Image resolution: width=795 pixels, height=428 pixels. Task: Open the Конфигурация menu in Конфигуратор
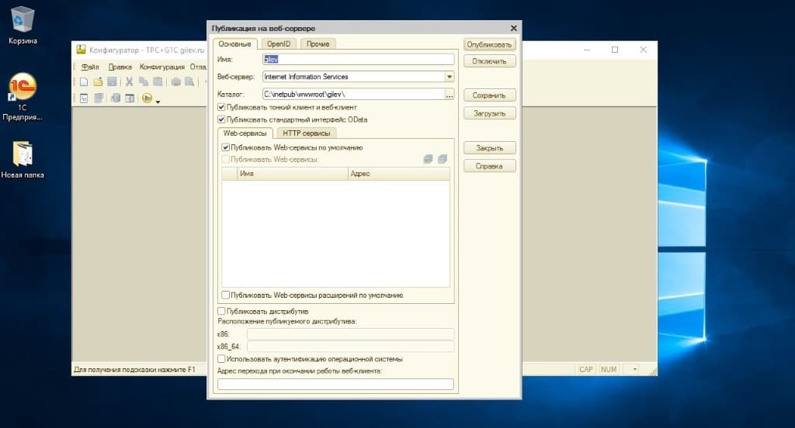coord(161,67)
